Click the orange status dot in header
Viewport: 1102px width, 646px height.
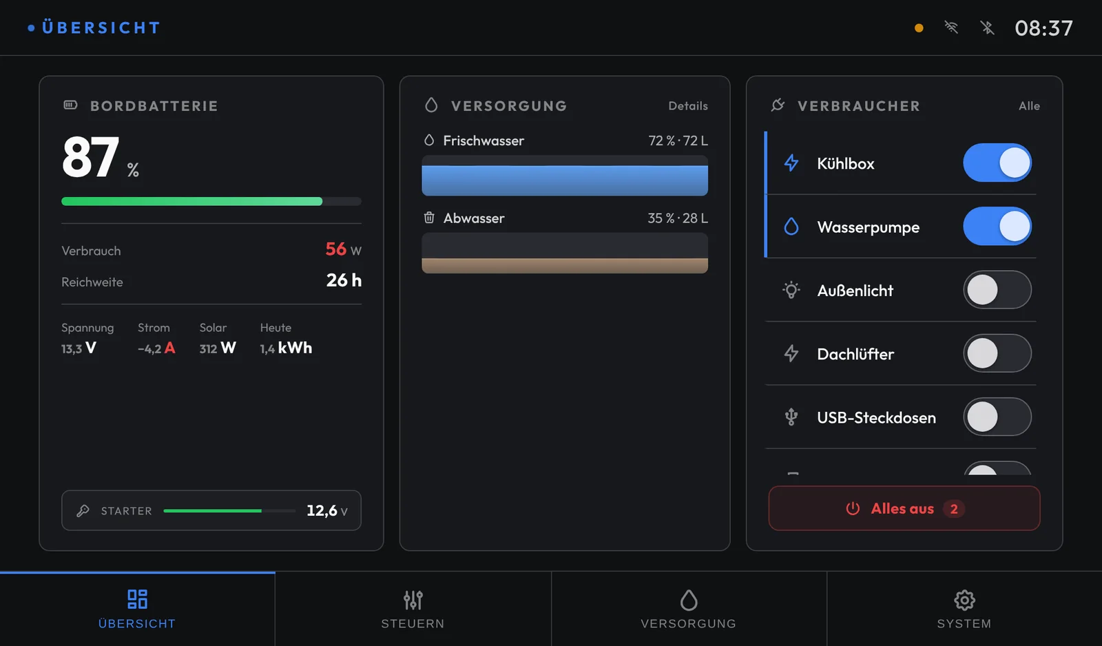click(x=919, y=28)
